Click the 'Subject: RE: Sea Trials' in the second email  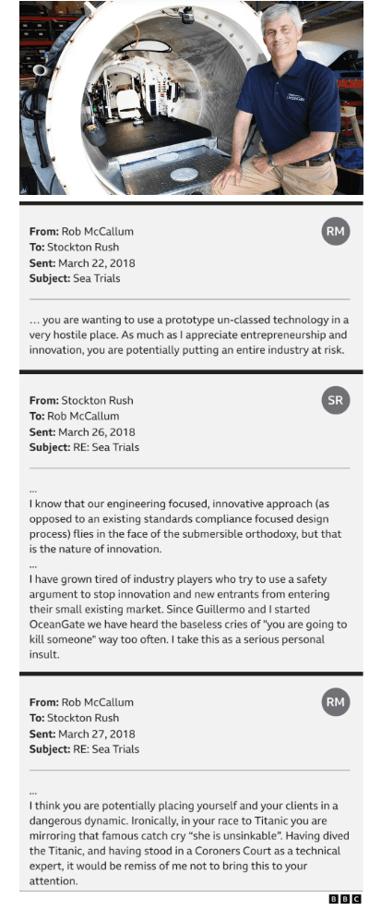coord(84,447)
